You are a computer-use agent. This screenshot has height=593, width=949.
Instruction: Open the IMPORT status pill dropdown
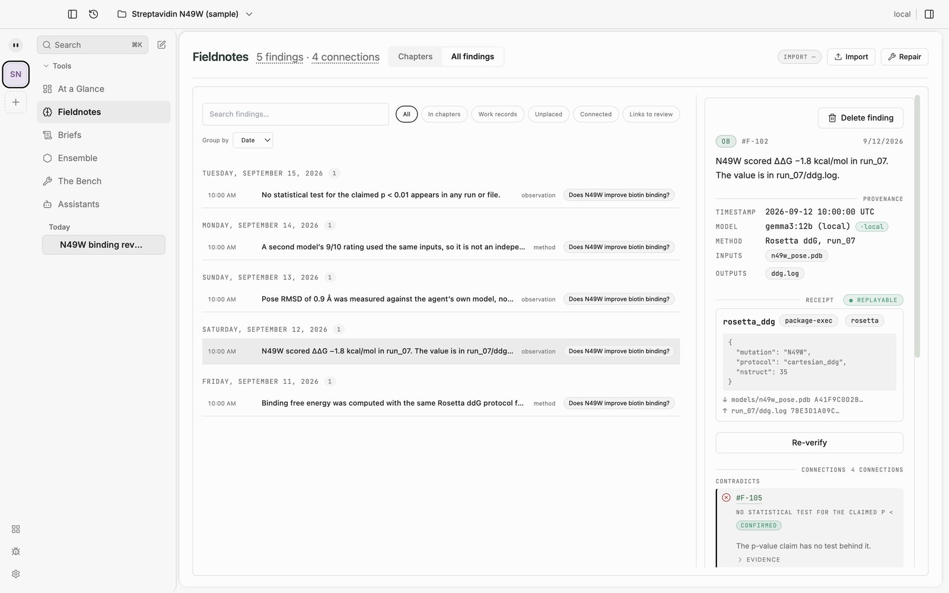(800, 57)
